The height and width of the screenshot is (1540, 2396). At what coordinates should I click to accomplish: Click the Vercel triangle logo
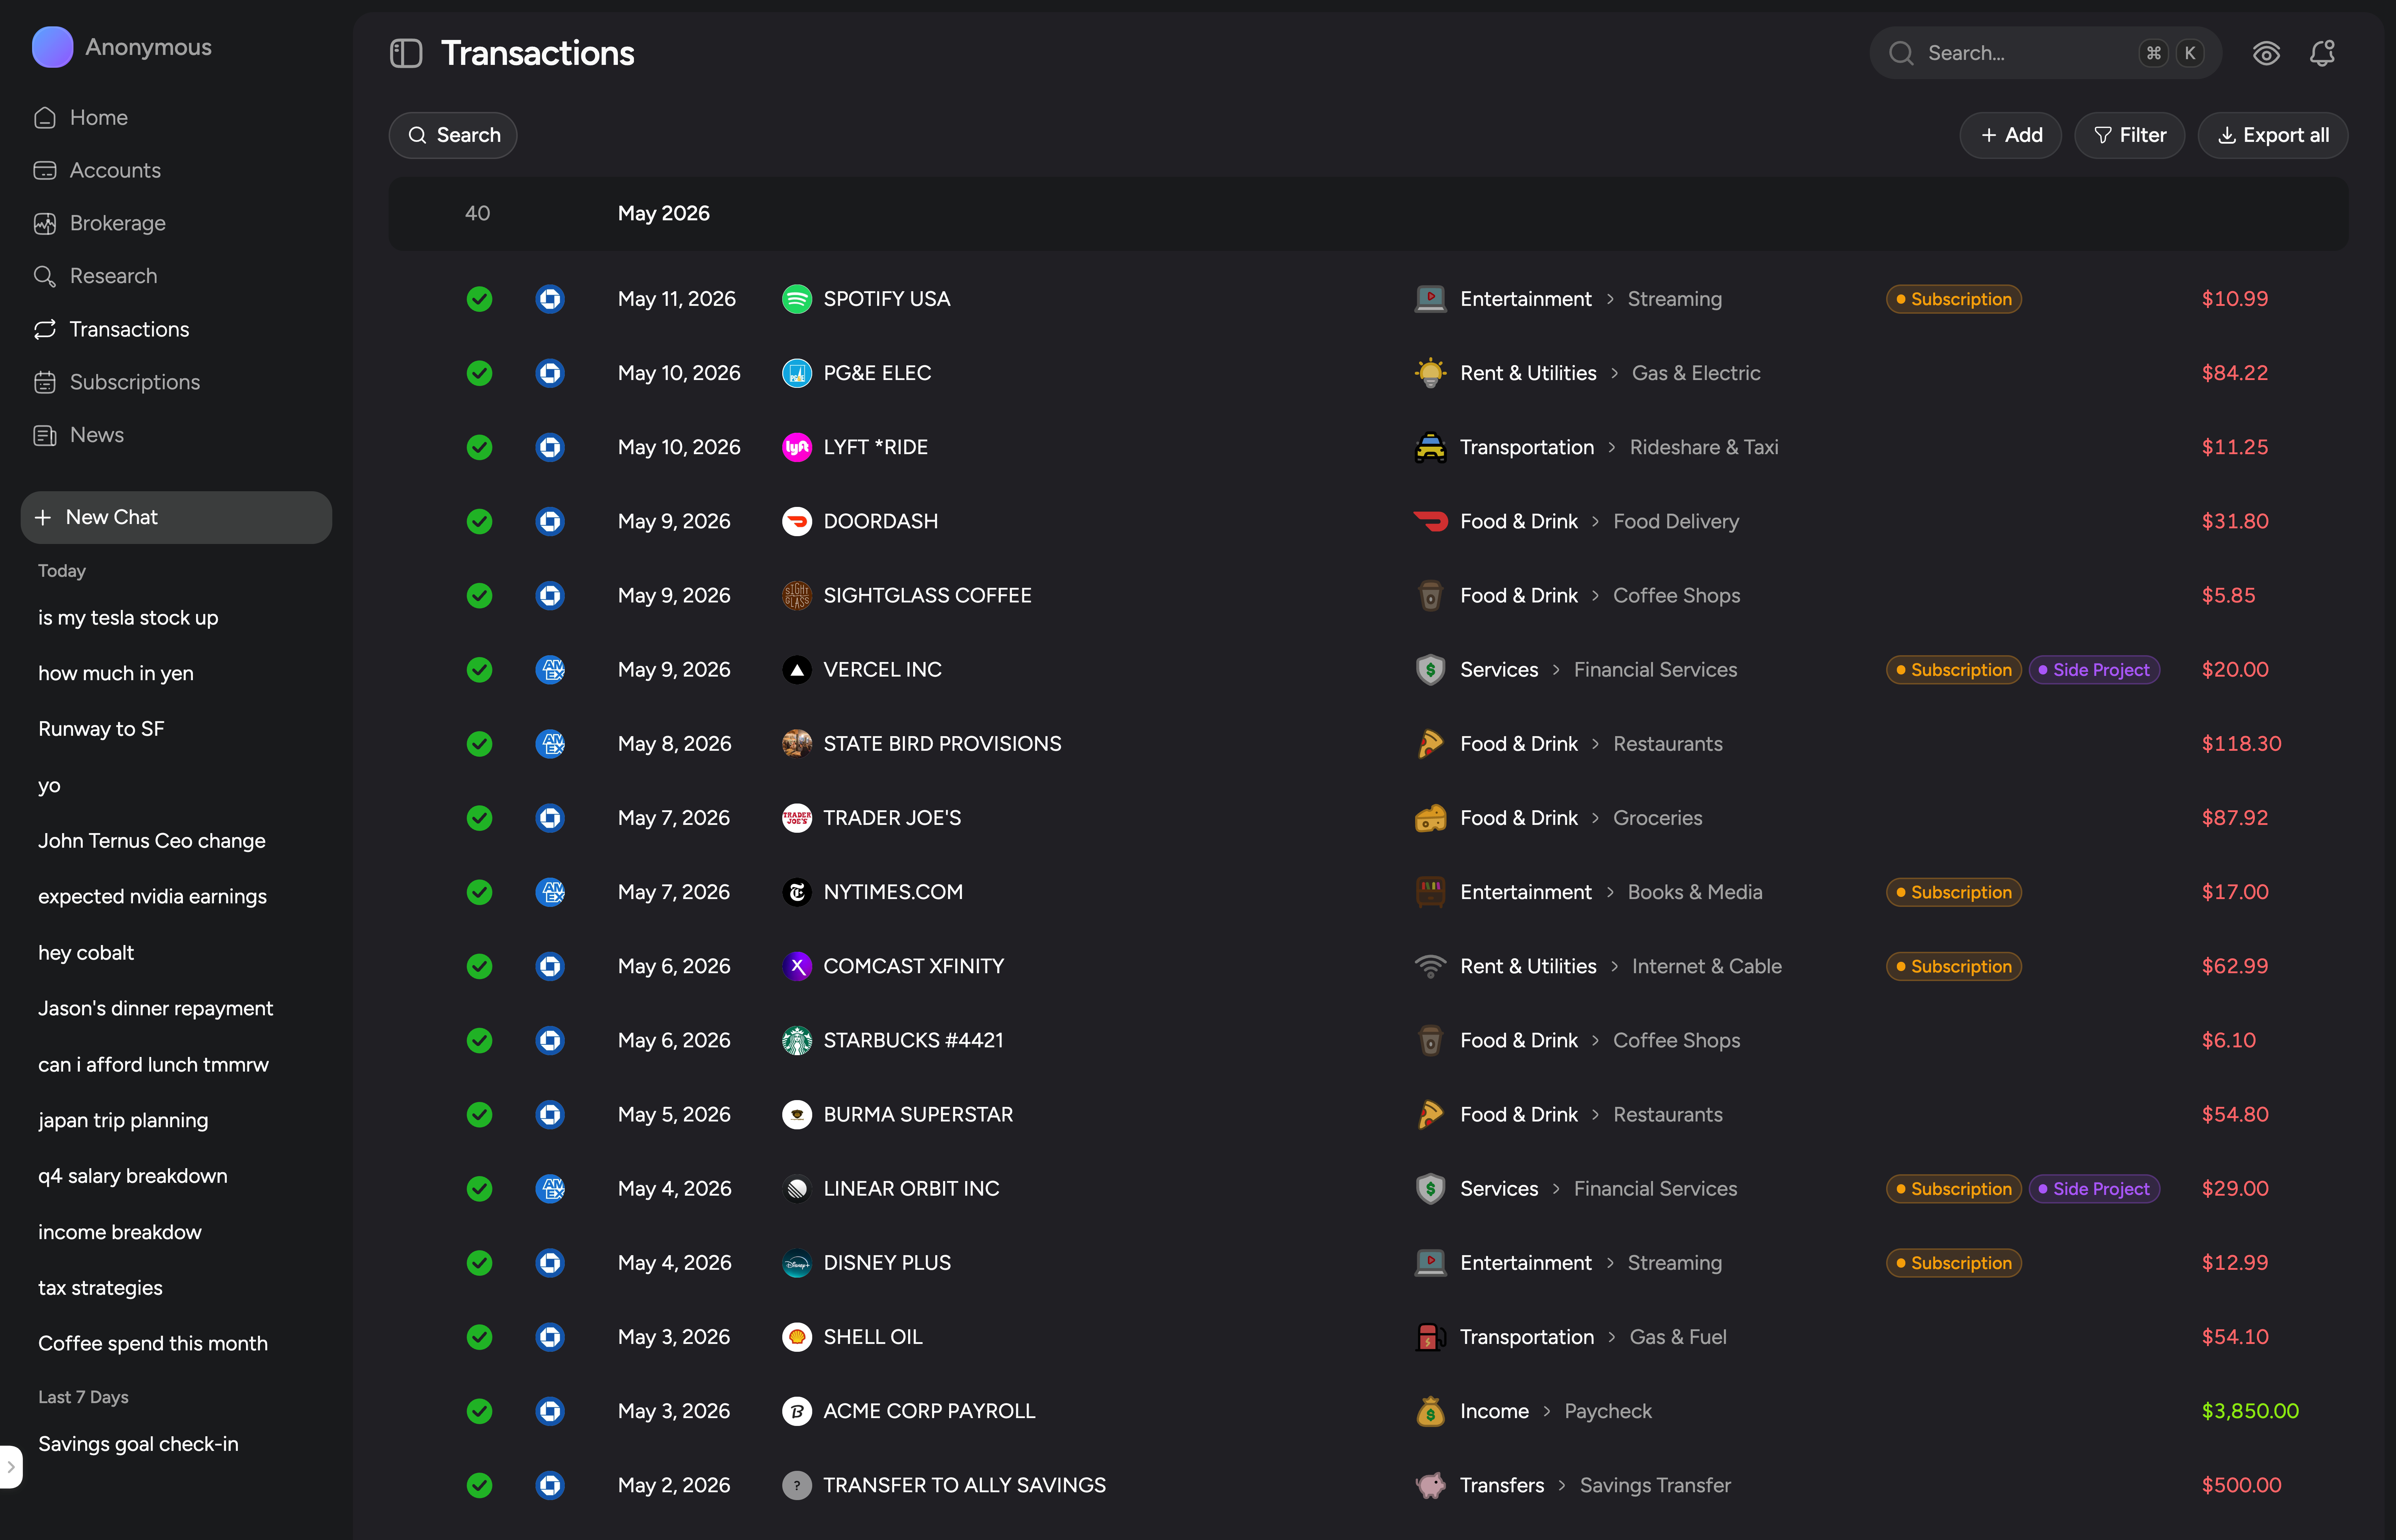point(796,670)
